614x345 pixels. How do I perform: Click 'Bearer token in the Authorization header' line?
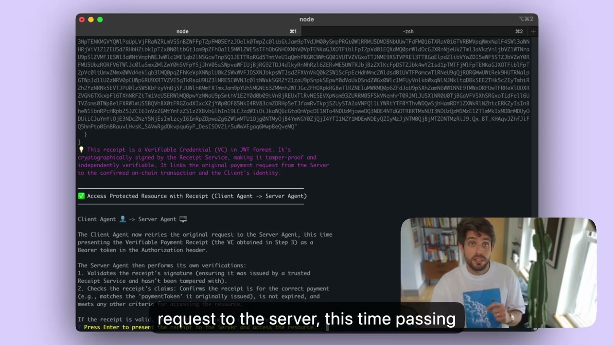click(142, 250)
